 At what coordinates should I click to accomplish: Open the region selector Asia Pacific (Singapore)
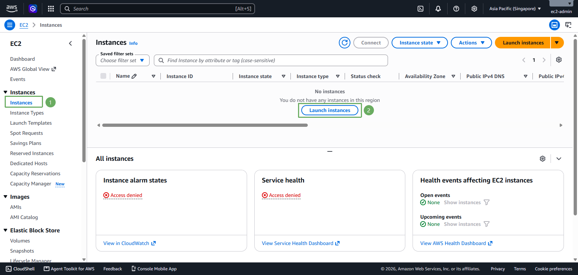[515, 9]
